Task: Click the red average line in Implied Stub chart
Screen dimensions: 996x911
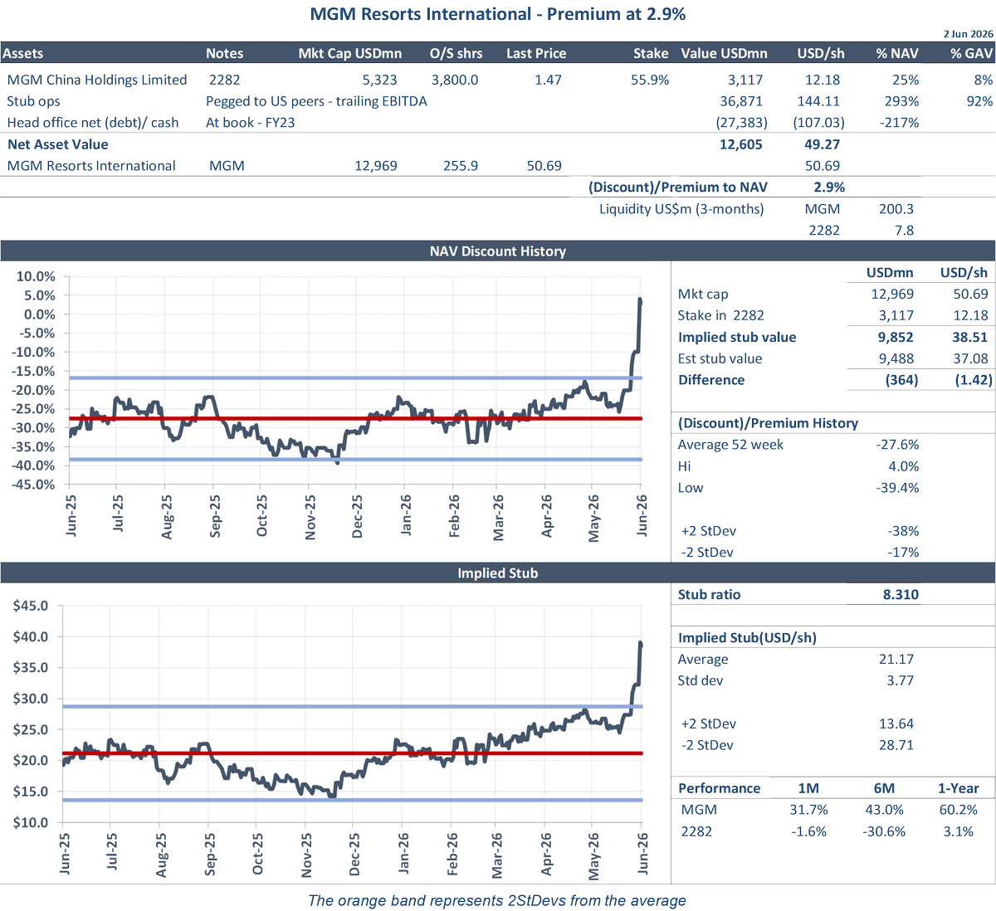Action: coord(353,753)
